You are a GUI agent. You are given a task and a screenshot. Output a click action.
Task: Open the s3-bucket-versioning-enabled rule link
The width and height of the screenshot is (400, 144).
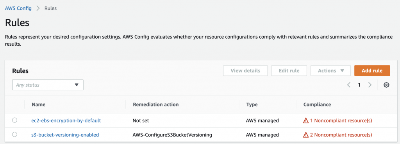[65, 135]
